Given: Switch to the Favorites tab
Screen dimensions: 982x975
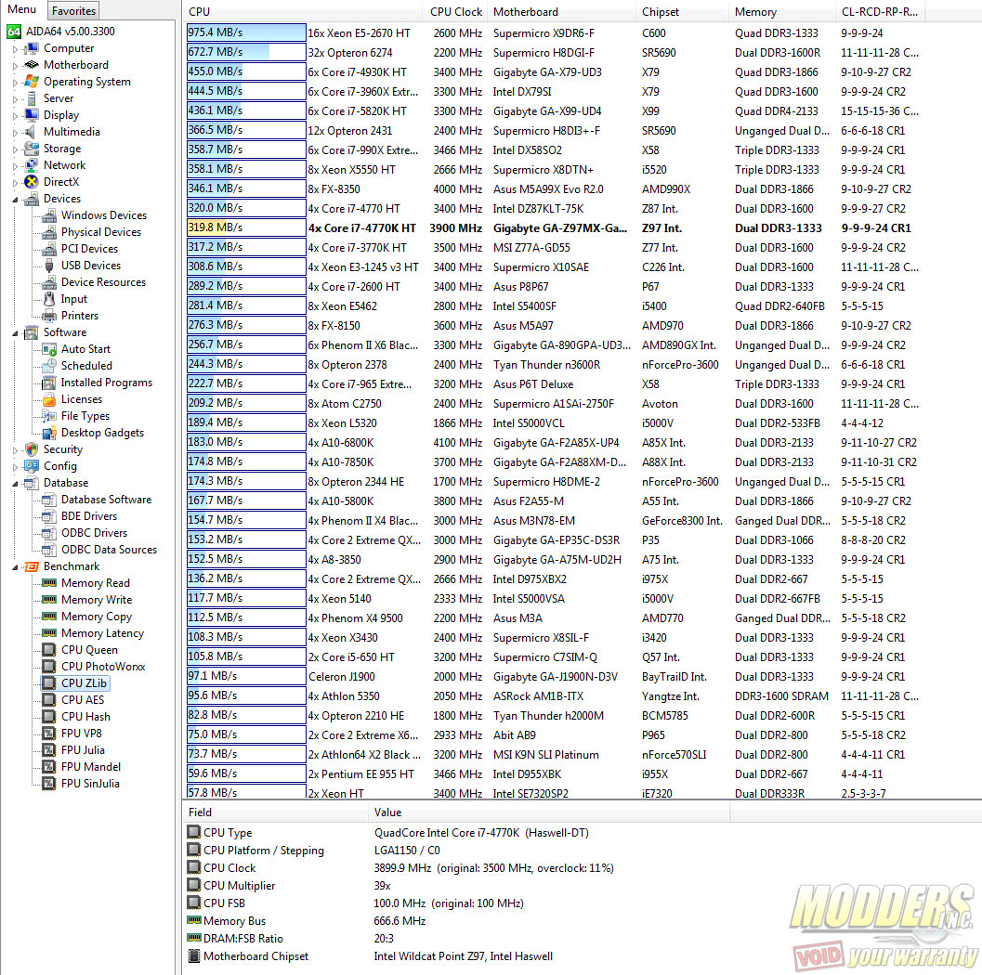Looking at the screenshot, I should click(x=73, y=10).
